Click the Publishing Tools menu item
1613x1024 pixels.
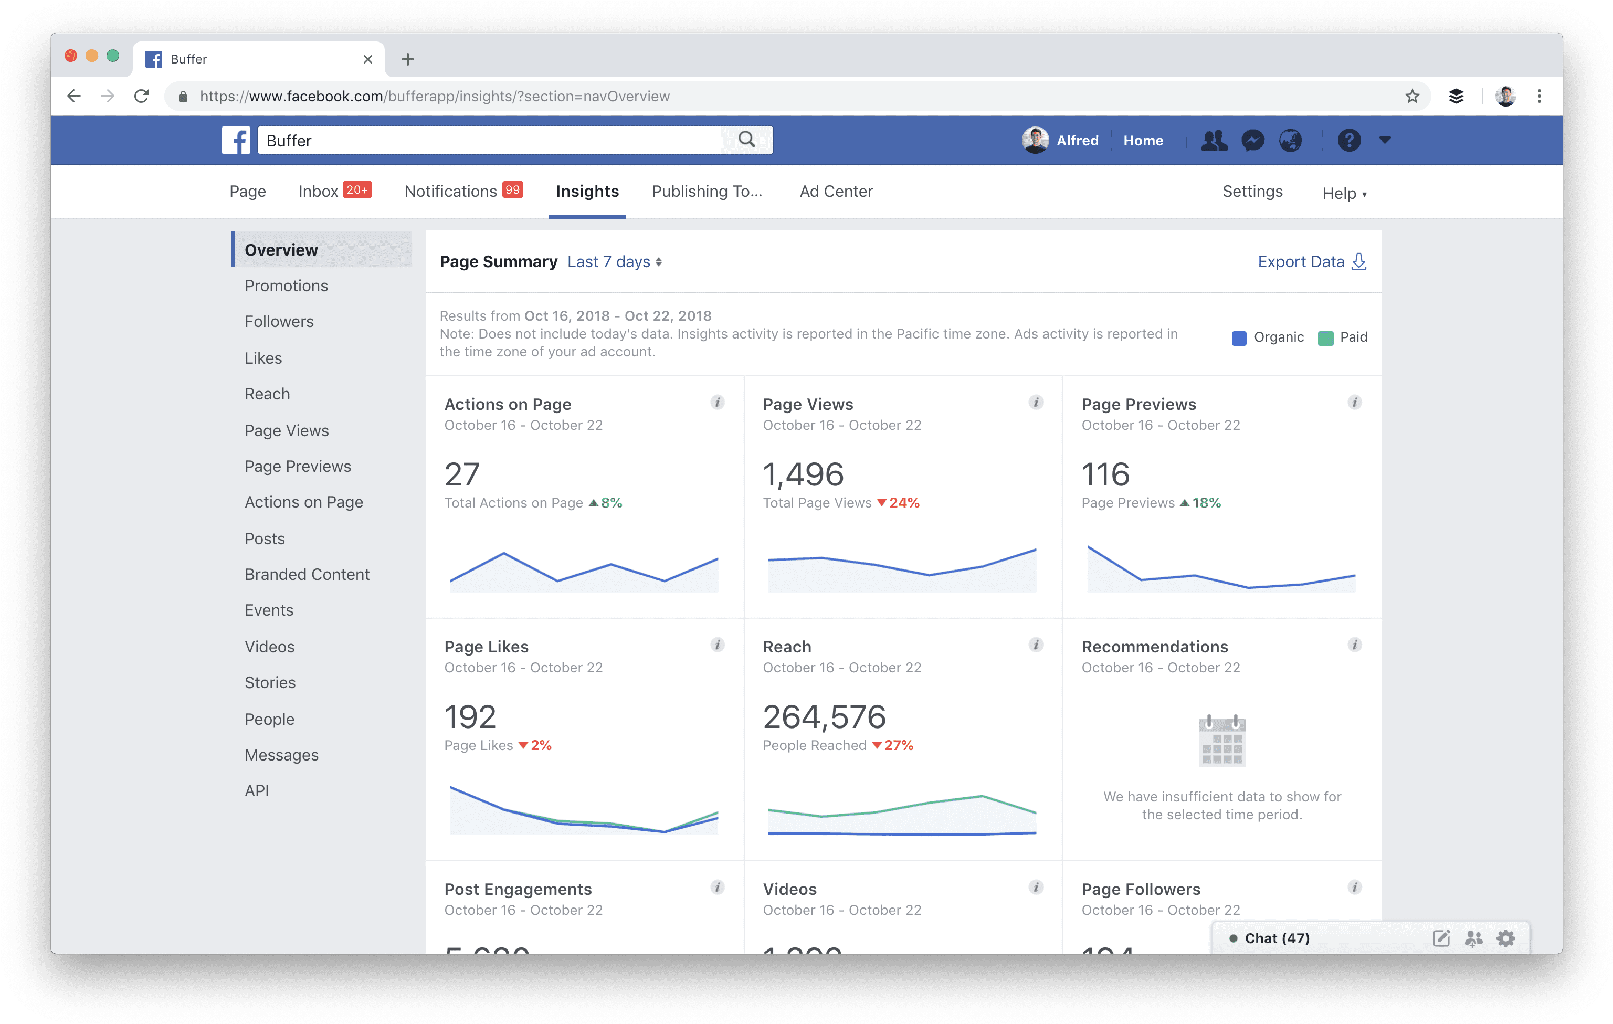(705, 191)
